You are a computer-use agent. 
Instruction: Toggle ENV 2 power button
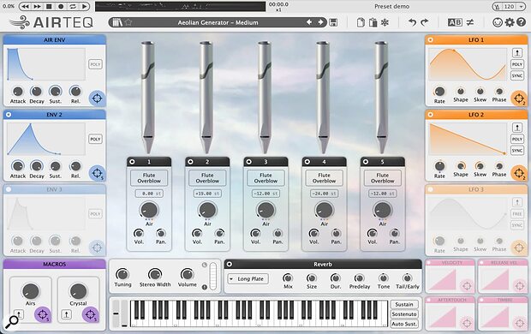point(9,115)
